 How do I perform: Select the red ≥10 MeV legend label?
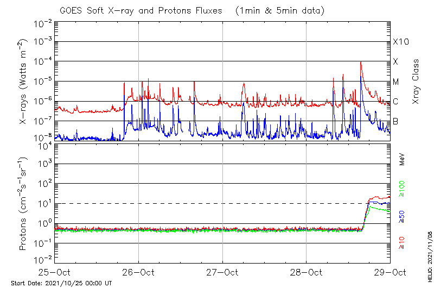click(403, 243)
